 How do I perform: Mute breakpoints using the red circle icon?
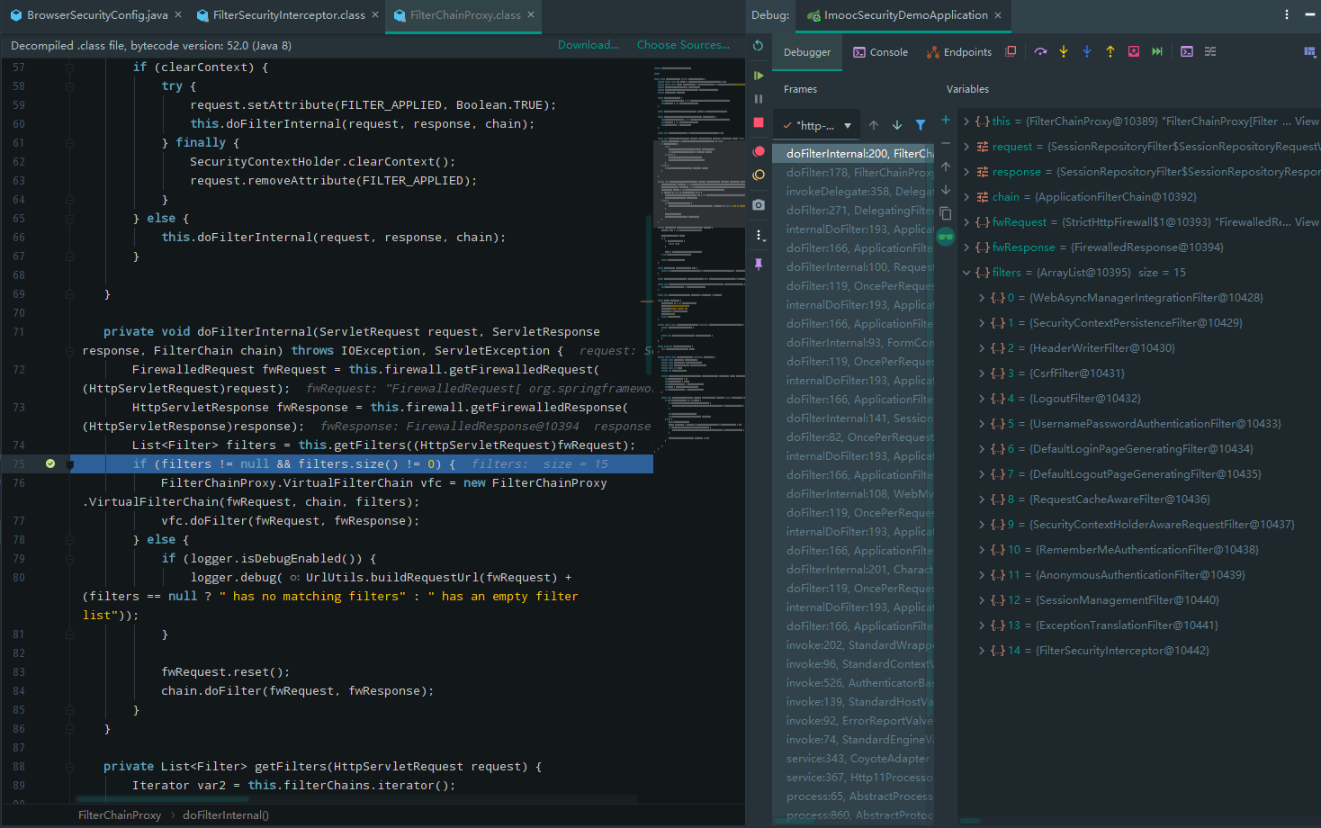coord(759,152)
